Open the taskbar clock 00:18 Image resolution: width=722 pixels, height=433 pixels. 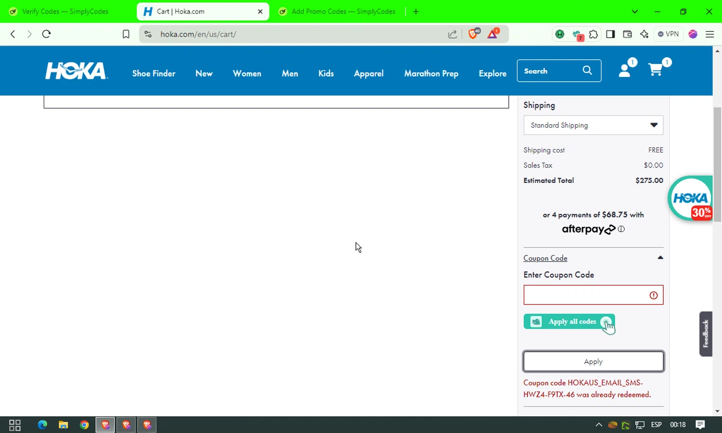pos(678,425)
